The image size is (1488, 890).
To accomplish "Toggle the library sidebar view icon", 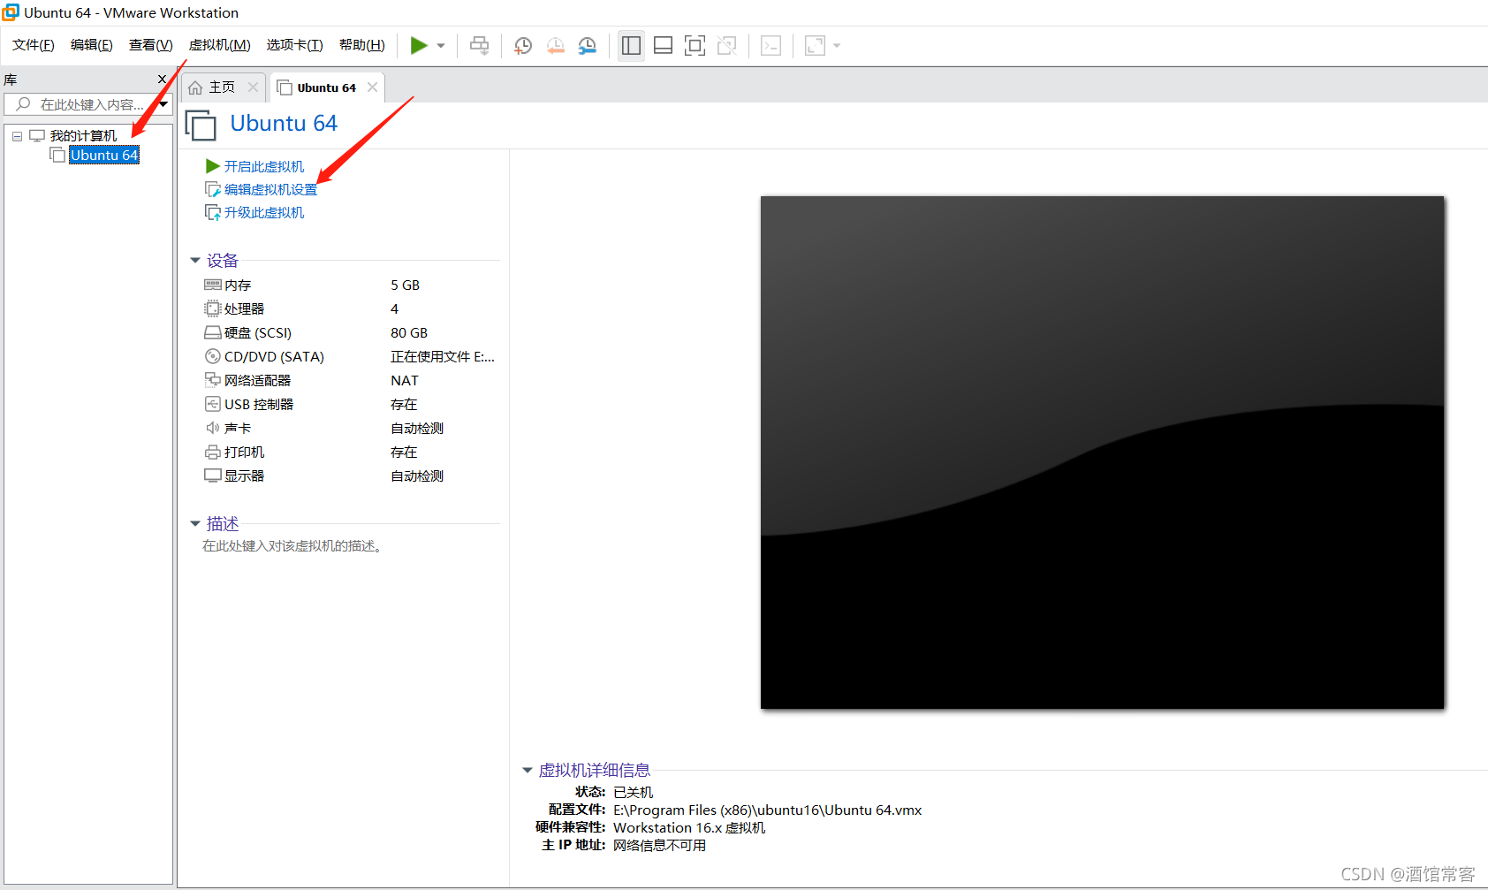I will click(x=631, y=45).
